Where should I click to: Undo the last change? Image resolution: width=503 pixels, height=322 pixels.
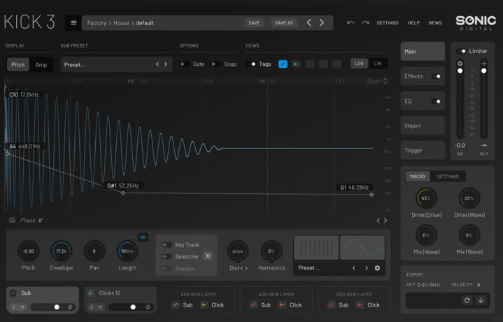click(350, 23)
